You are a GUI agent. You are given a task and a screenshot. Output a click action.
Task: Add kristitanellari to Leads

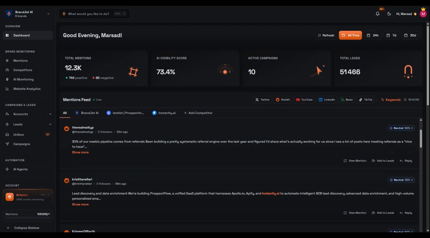tap(383, 213)
